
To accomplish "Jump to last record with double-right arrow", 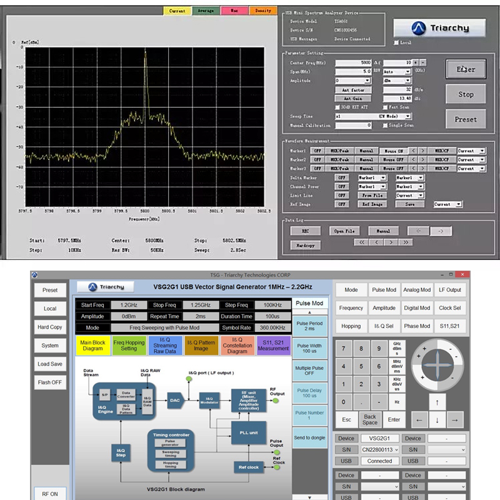I will tap(406, 242).
